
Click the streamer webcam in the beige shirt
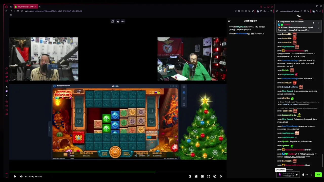(x=44, y=59)
